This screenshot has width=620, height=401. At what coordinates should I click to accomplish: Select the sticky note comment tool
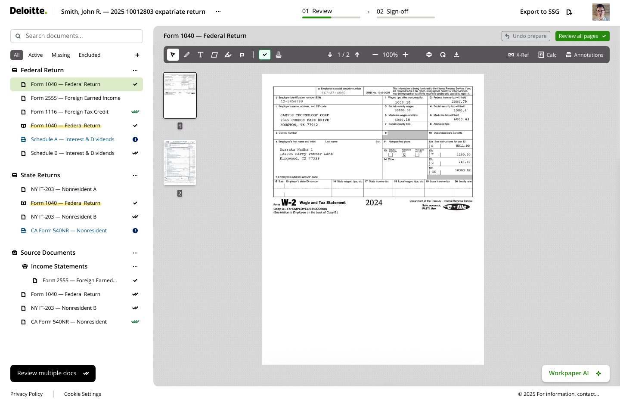pos(242,55)
